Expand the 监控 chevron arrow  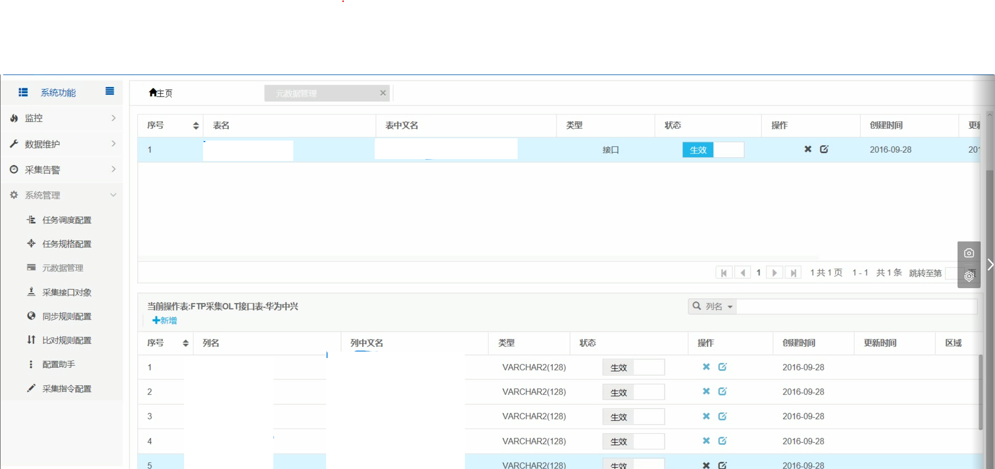point(114,118)
